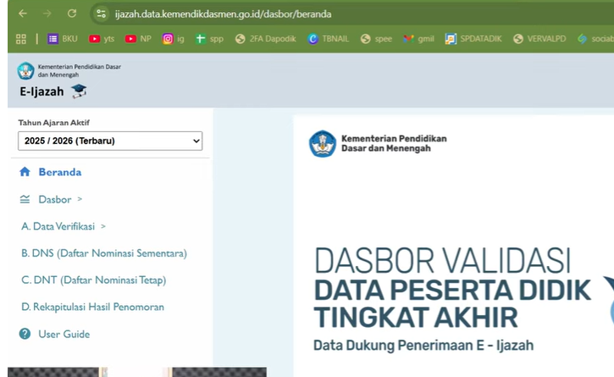Open the 2FA Dapodik bookmark
The height and width of the screenshot is (377, 614).
[x=265, y=39]
